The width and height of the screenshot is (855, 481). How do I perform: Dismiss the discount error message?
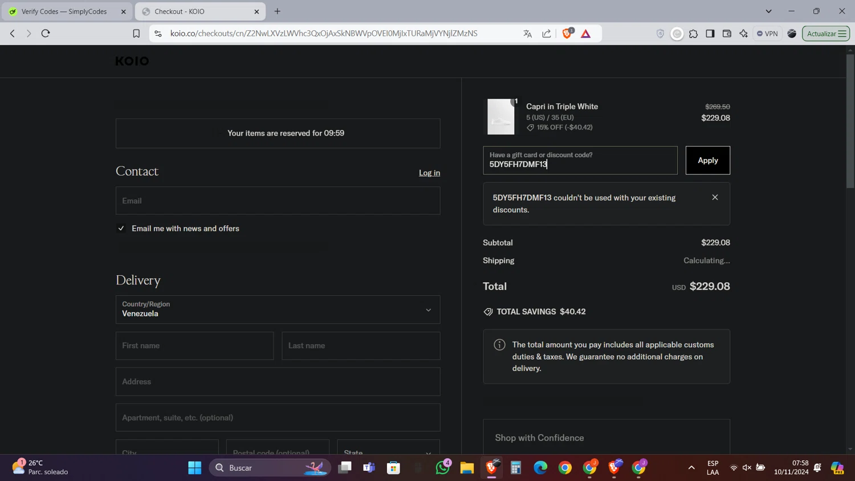715,197
